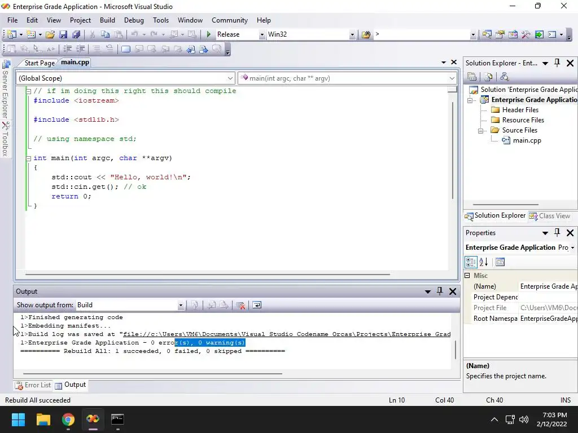Open the (Global Scope) dropdown
This screenshot has width=578, height=433.
click(x=230, y=78)
